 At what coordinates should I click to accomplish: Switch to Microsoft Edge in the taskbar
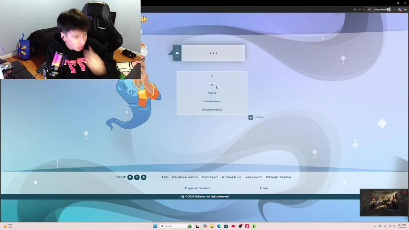click(x=219, y=226)
